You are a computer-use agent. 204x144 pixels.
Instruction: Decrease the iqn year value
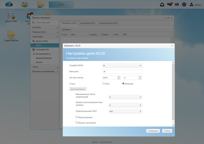point(119,79)
